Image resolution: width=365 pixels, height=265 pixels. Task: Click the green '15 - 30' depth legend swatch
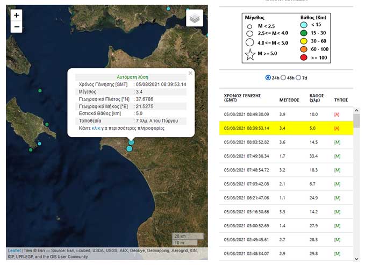click(x=304, y=33)
